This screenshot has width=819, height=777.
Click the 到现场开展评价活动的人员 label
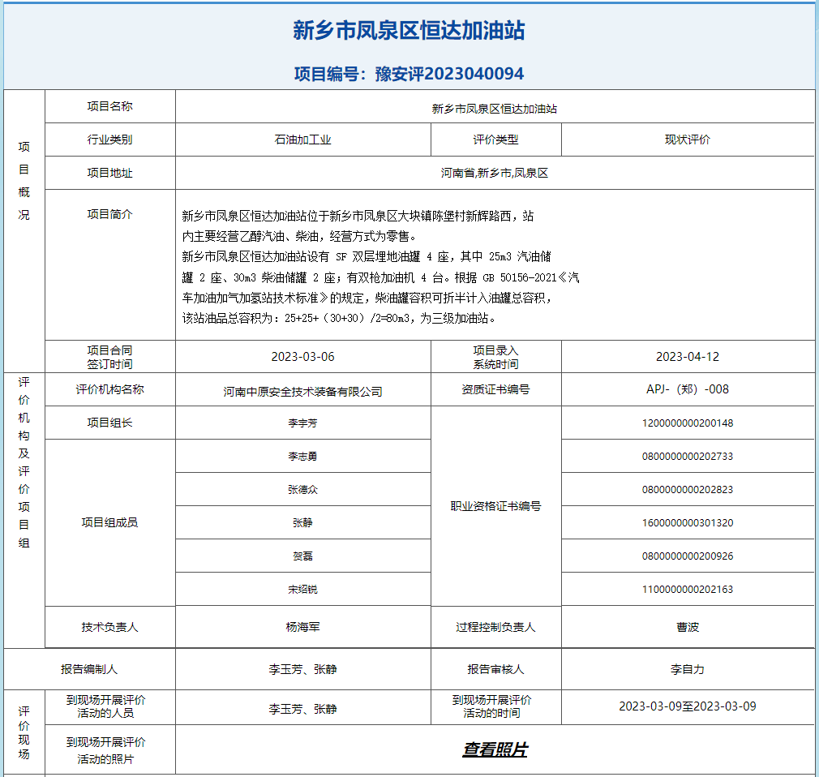coord(106,706)
